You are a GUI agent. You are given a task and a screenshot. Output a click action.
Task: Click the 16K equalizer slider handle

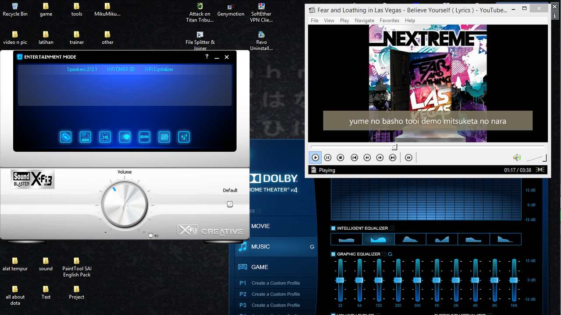tap(514, 280)
